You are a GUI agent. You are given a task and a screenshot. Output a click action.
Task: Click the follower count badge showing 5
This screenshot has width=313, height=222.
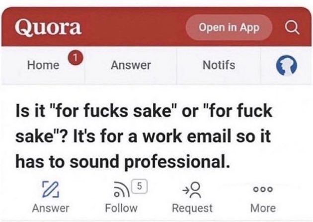point(140,185)
